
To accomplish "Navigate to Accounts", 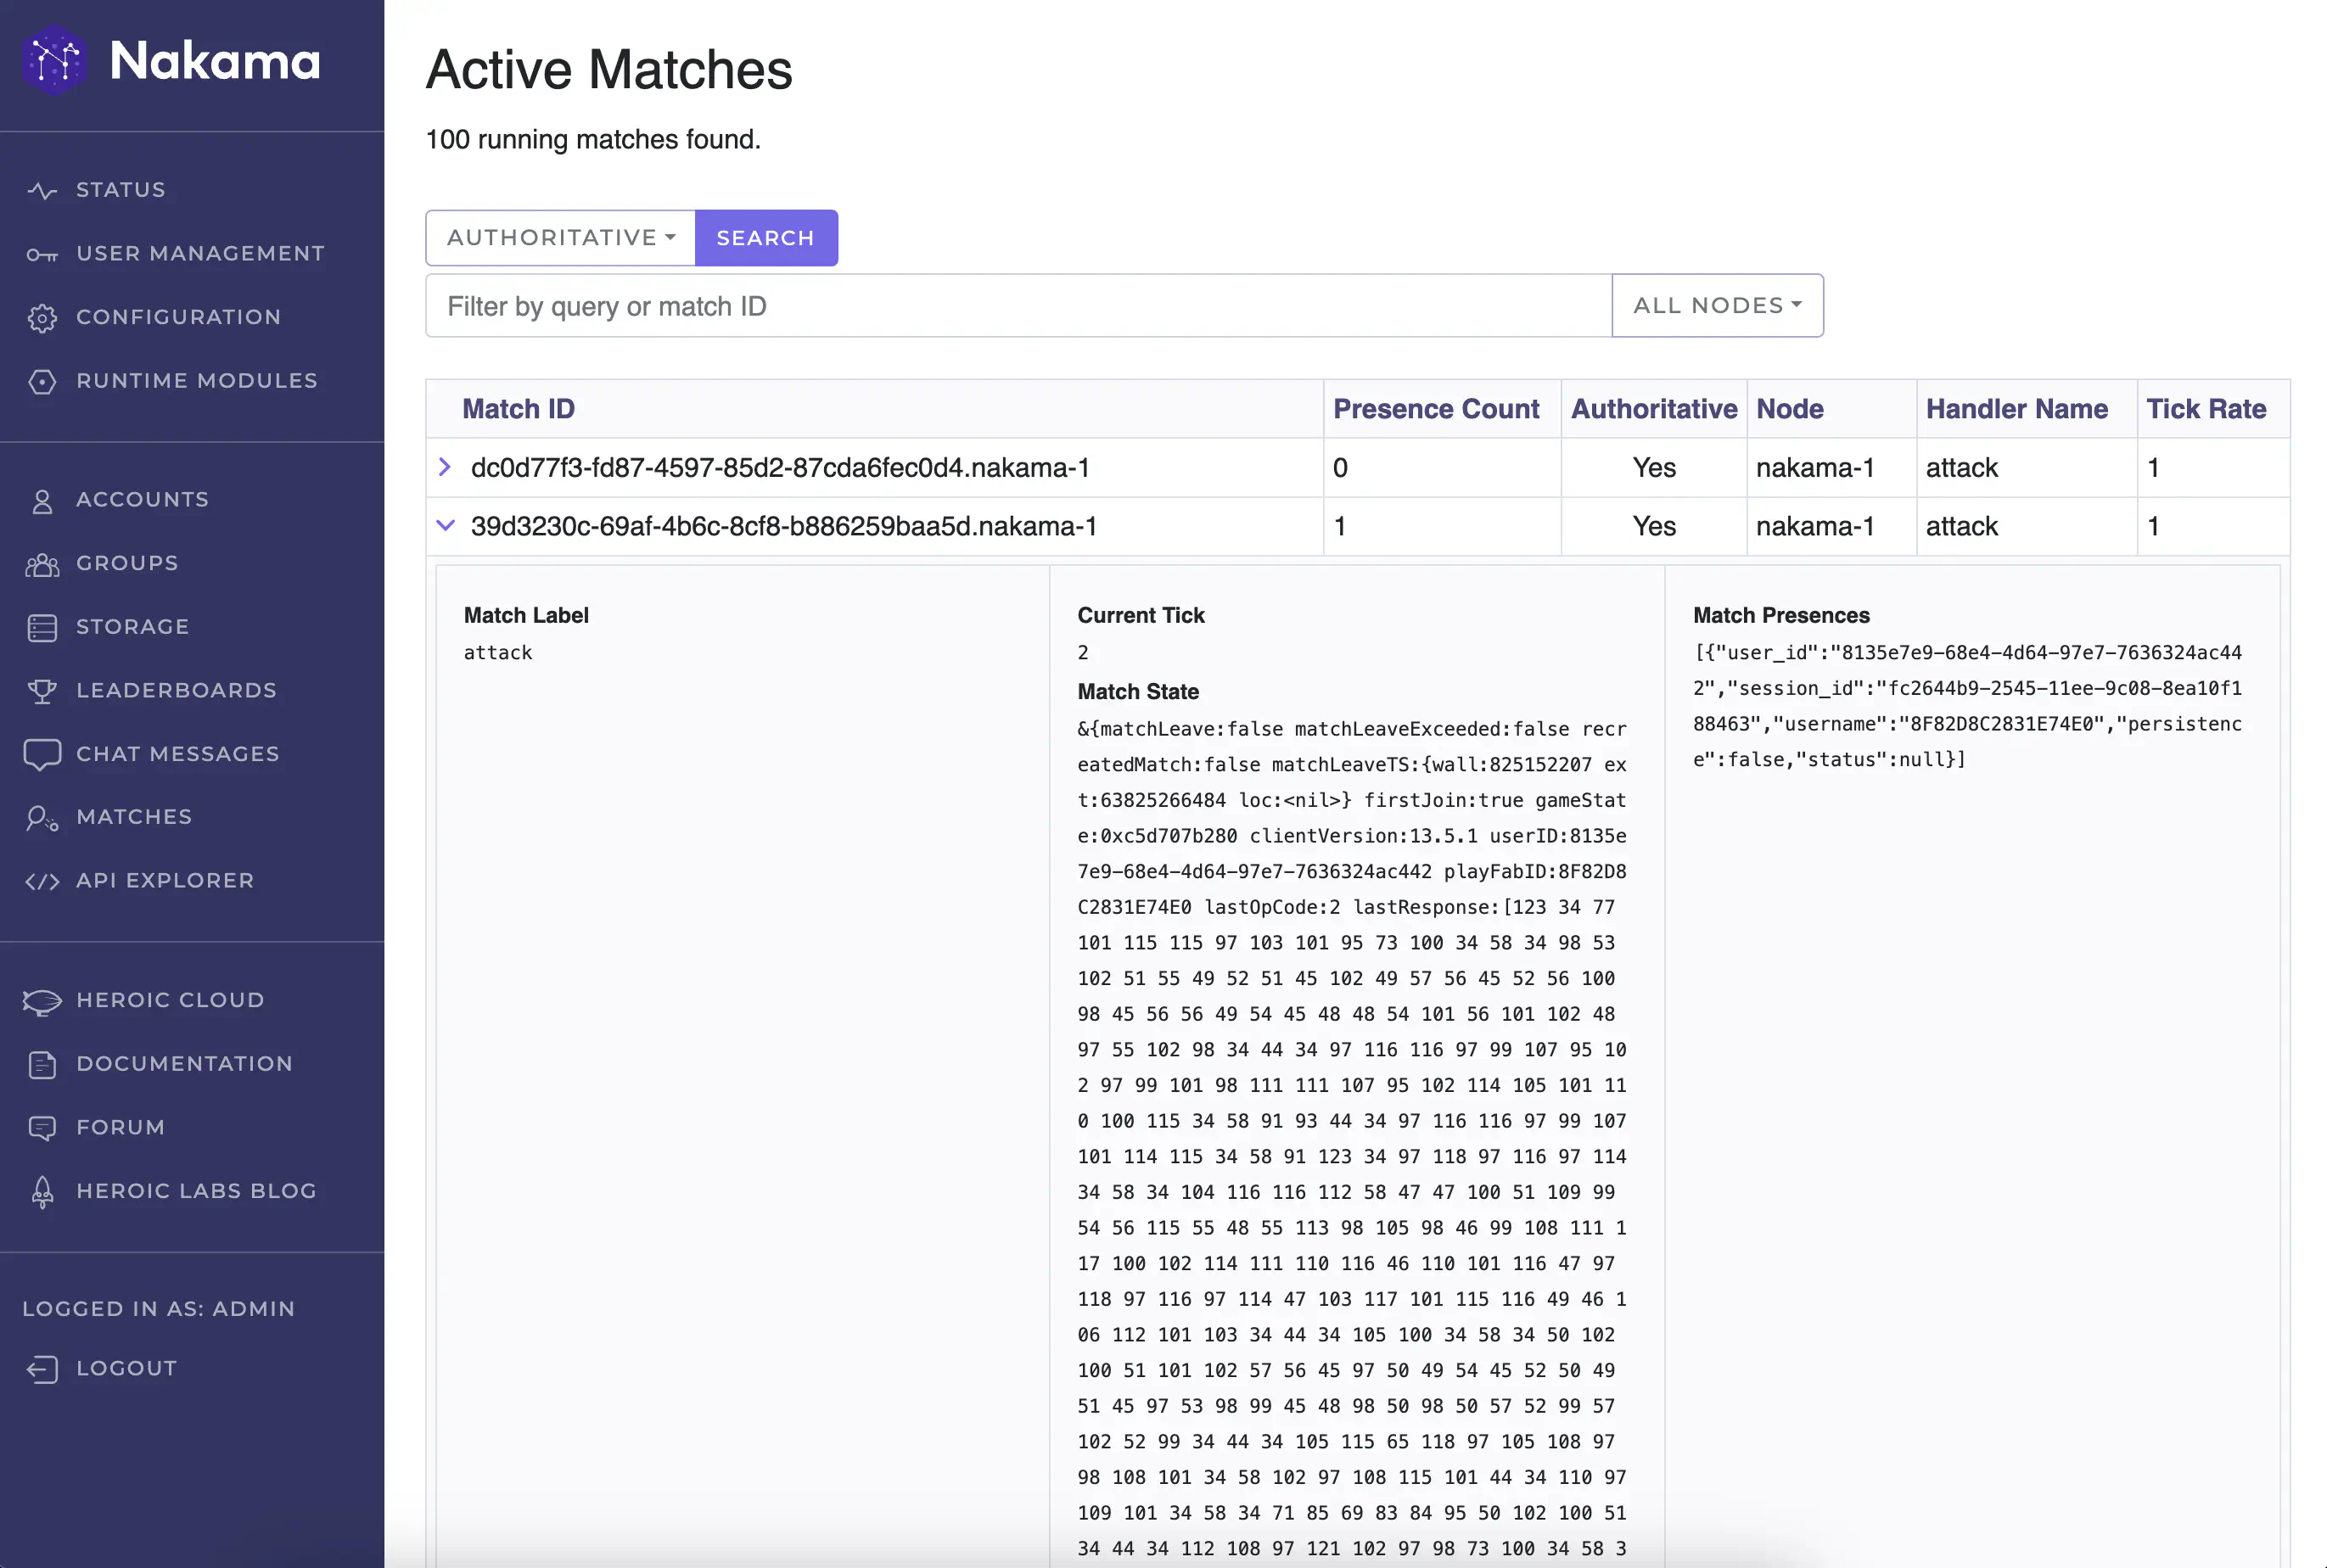I will pos(142,499).
